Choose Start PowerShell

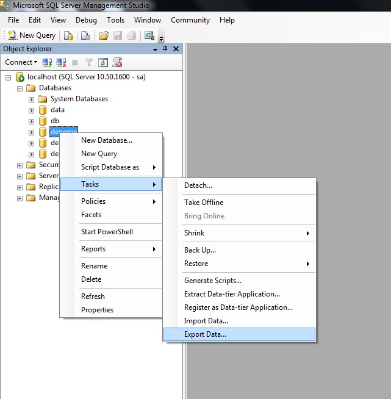click(111, 232)
